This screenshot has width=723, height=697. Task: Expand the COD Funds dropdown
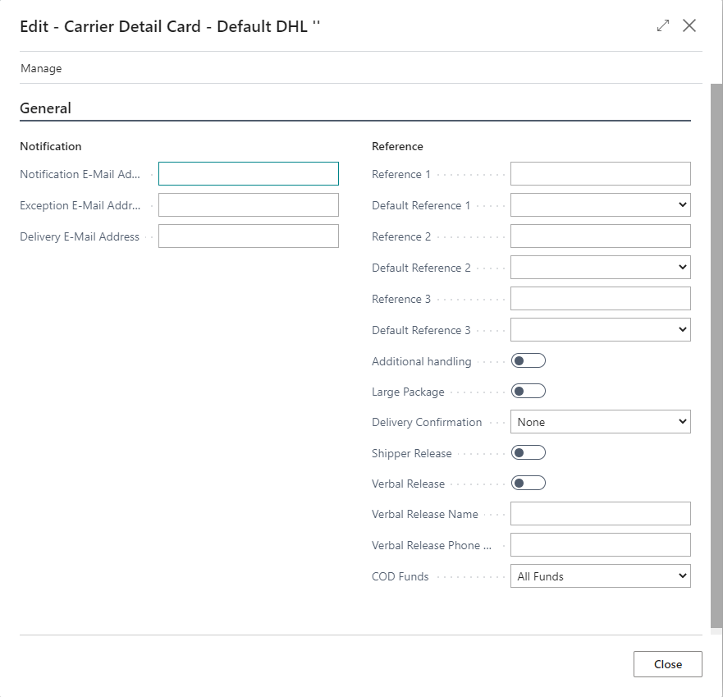600,576
